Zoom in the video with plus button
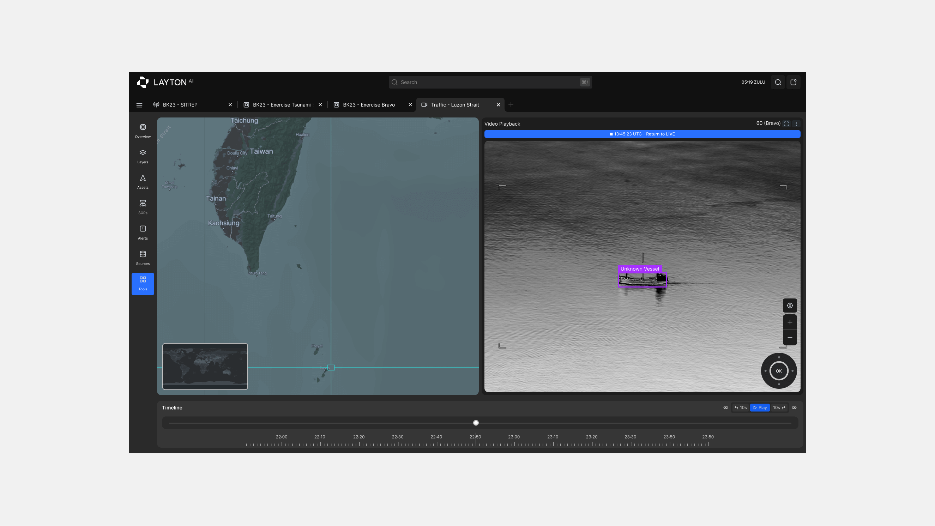The width and height of the screenshot is (935, 526). 790,322
